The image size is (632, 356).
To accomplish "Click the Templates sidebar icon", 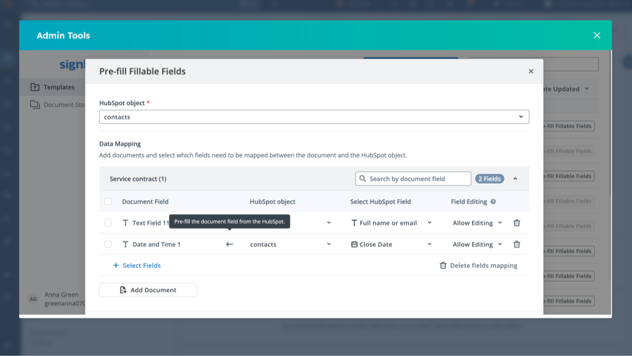I will tap(35, 87).
